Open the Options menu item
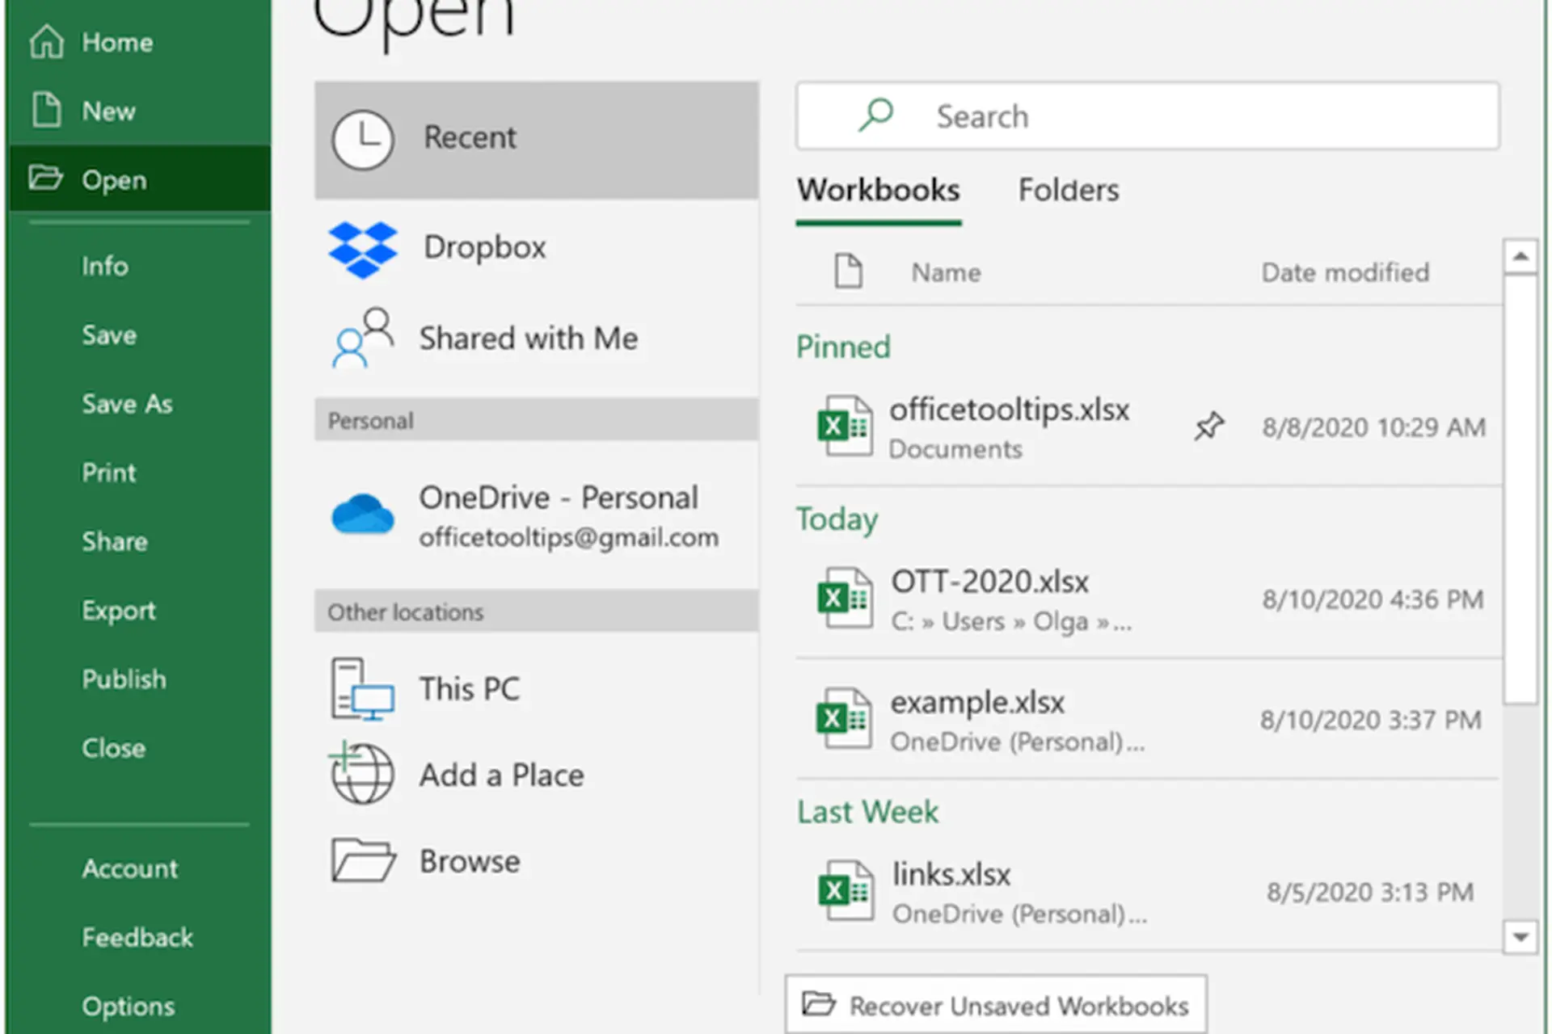Viewport: 1552px width, 1034px height. click(128, 1007)
